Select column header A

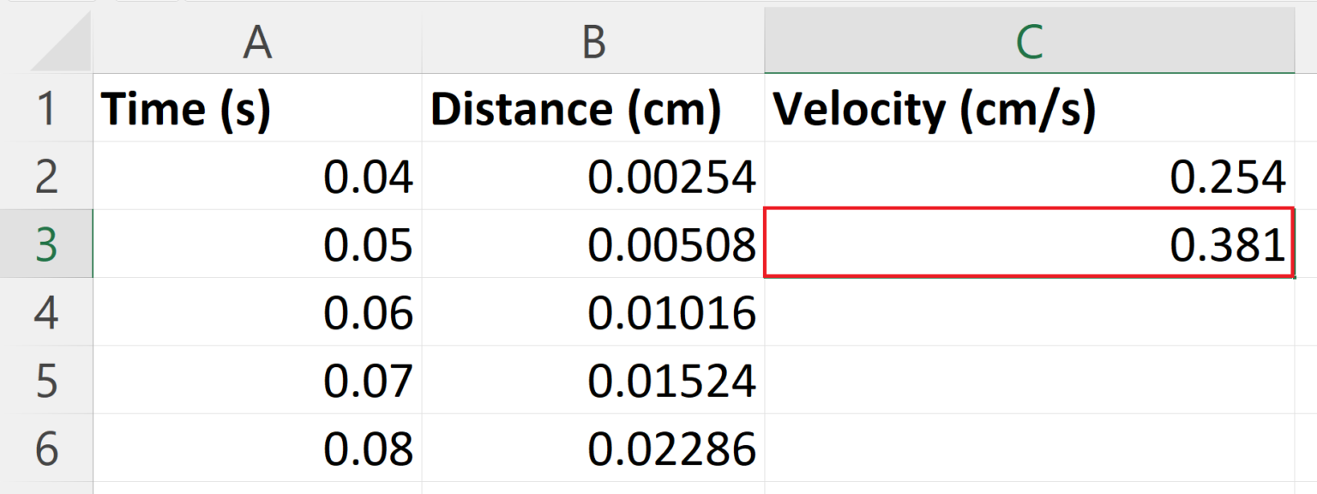click(257, 39)
